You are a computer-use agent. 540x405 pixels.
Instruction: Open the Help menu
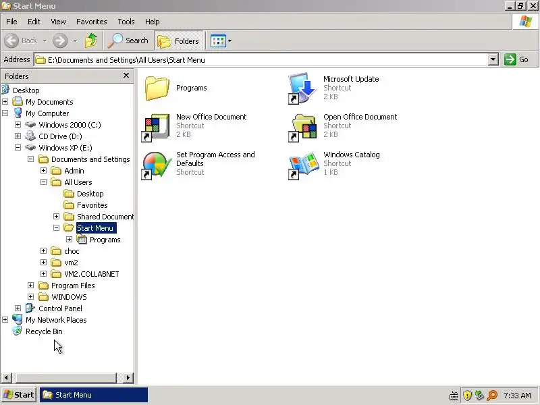(x=153, y=22)
